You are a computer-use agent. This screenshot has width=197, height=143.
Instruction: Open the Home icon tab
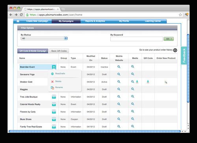(x=18, y=21)
